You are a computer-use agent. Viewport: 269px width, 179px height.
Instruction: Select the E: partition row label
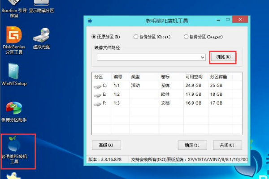[104, 94]
